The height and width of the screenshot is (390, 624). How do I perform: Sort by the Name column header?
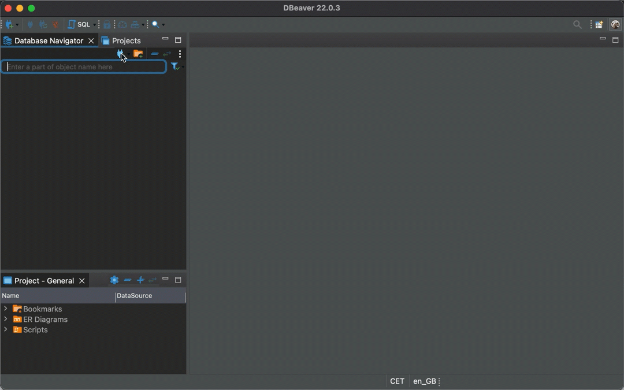(58, 296)
